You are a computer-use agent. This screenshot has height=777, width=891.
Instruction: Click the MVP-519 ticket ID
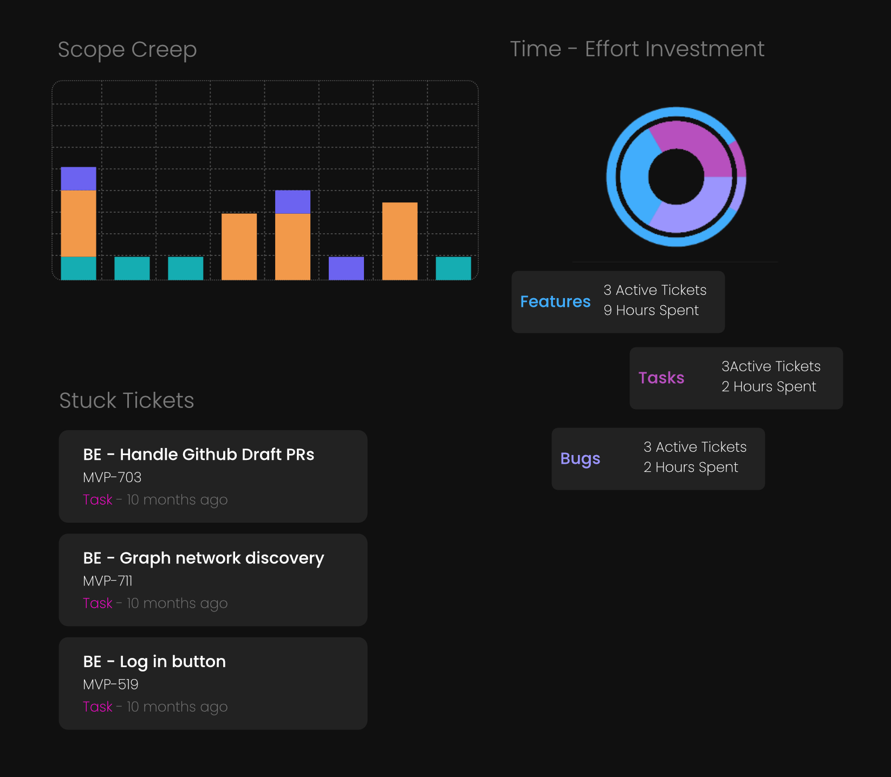110,684
